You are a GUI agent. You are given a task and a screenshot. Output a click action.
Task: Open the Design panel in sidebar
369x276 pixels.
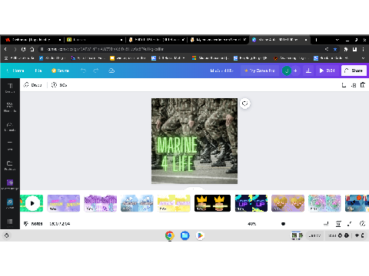coord(10,88)
